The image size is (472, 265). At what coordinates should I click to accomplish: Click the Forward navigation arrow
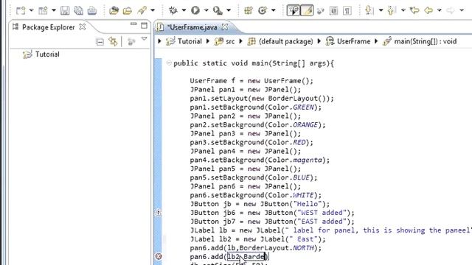451,10
